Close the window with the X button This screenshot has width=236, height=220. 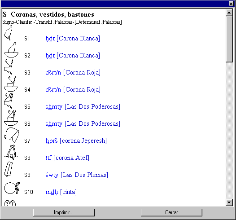(231, 4)
